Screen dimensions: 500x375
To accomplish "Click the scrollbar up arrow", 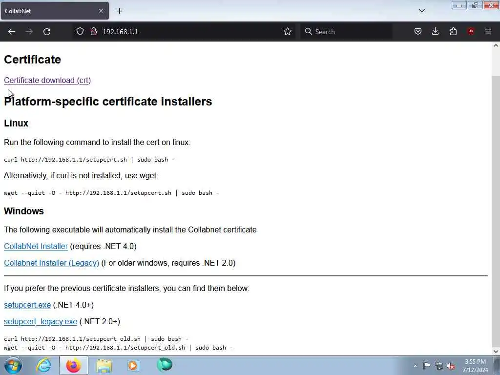I will (x=496, y=45).
